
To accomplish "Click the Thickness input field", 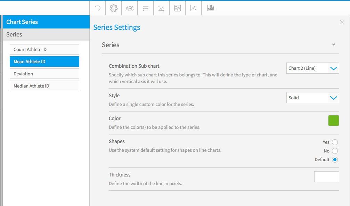I will click(x=327, y=177).
